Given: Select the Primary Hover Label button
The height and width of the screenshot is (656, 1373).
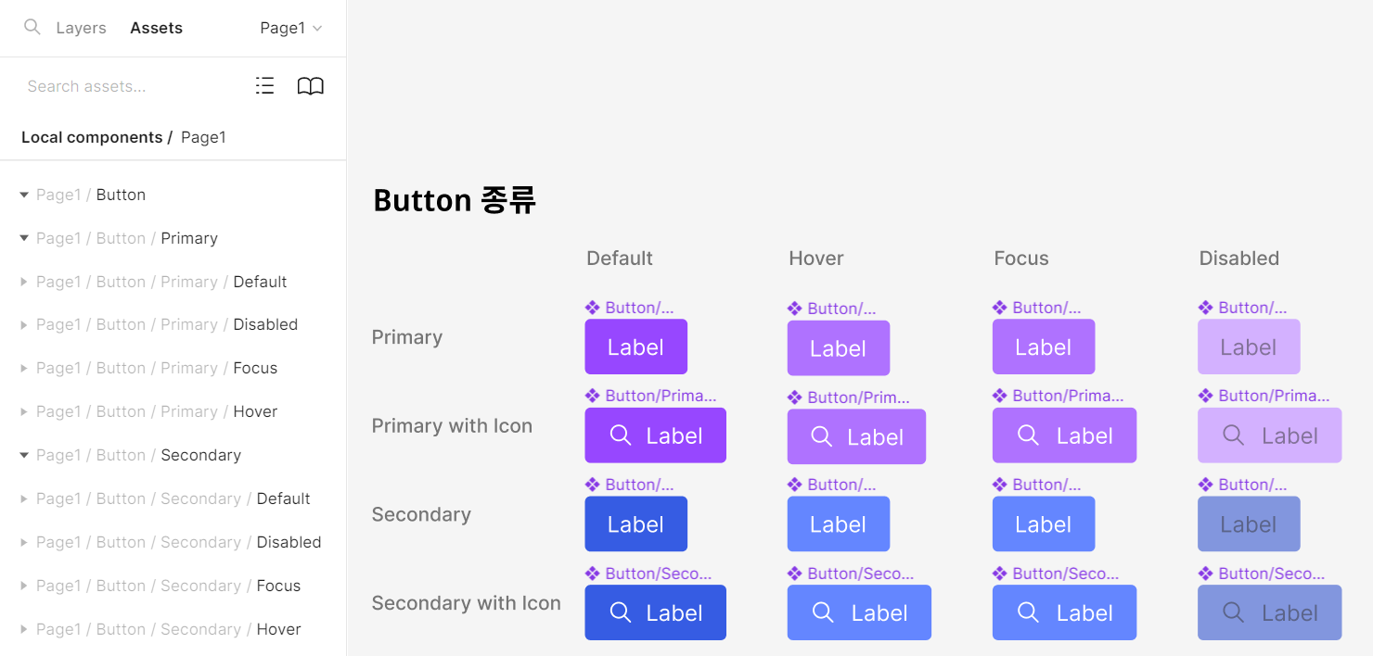Looking at the screenshot, I should [838, 347].
